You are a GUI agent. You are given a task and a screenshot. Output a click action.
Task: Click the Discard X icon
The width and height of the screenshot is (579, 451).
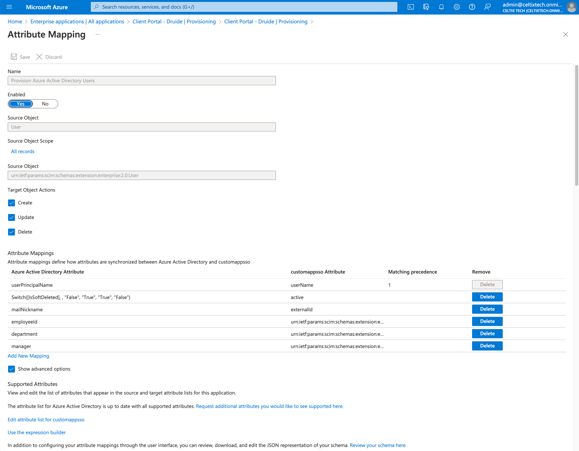[39, 57]
